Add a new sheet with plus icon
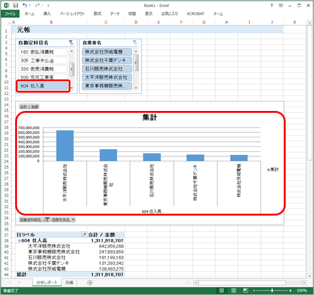 click(90, 283)
